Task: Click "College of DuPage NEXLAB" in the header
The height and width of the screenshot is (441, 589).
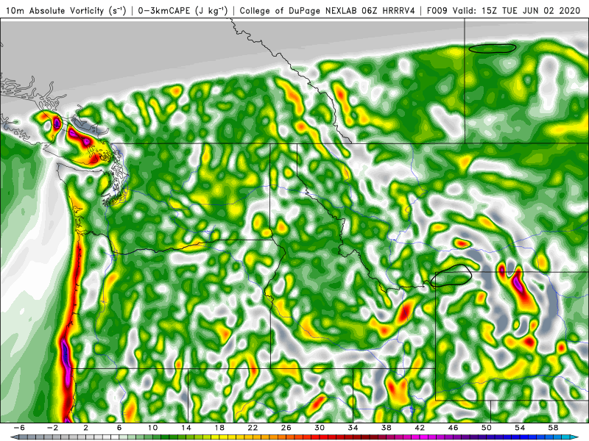Action: [299, 11]
